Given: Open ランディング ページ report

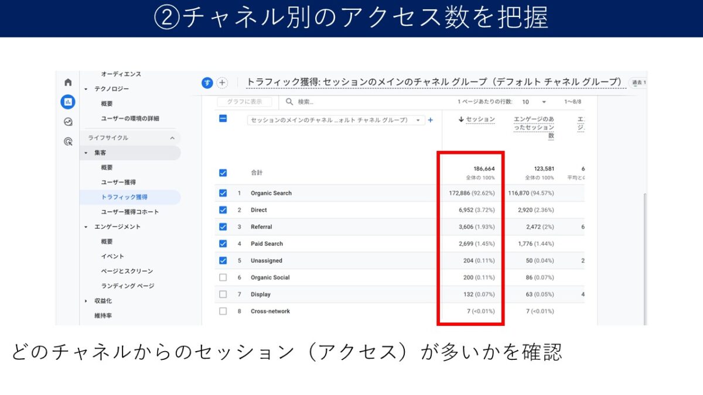Looking at the screenshot, I should 127,286.
